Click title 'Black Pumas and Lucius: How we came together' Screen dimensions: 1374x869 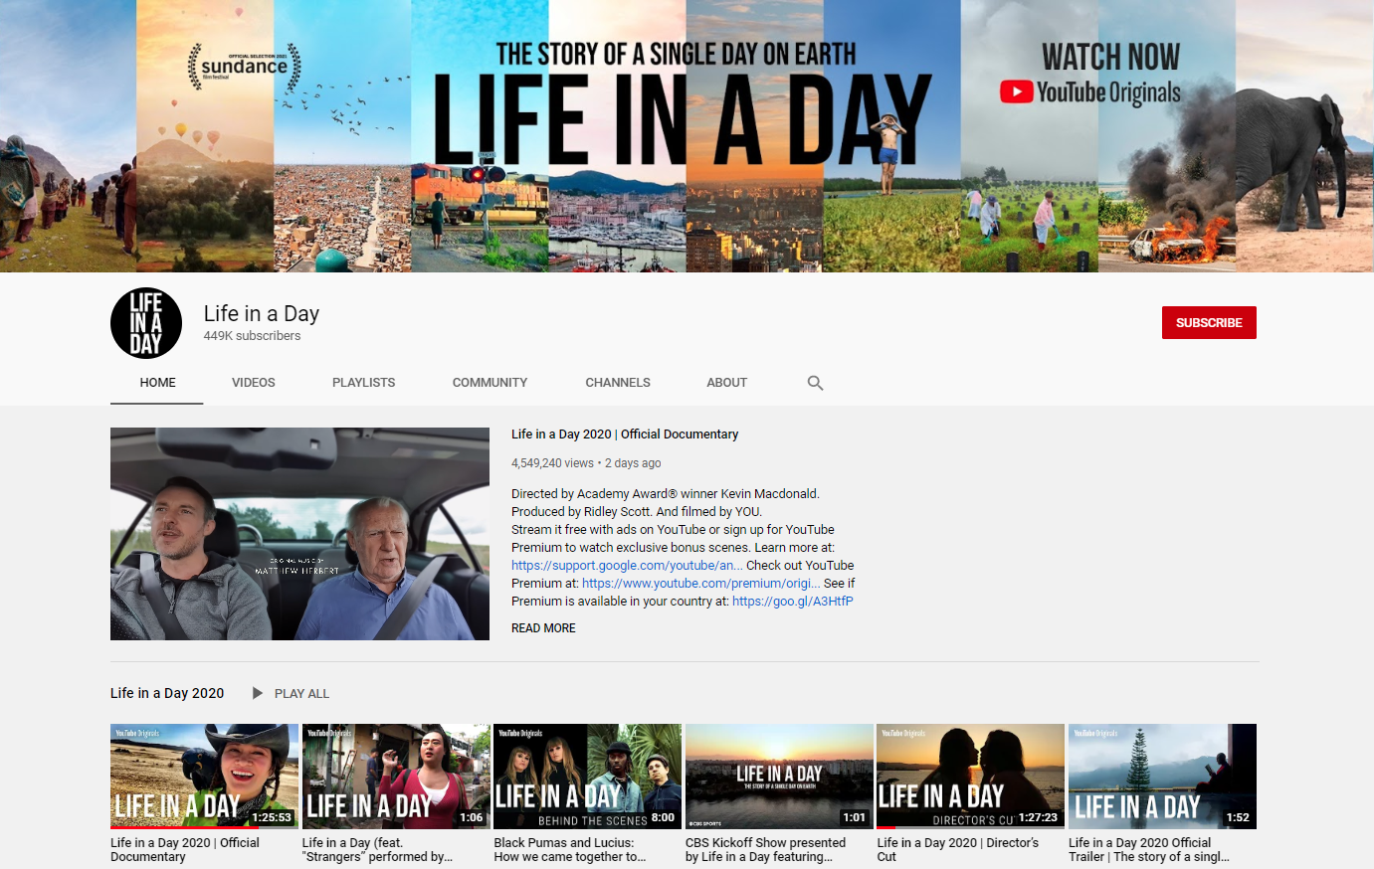[x=570, y=849]
